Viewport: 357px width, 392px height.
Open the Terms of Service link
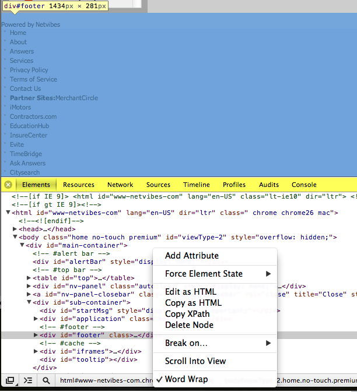(34, 79)
